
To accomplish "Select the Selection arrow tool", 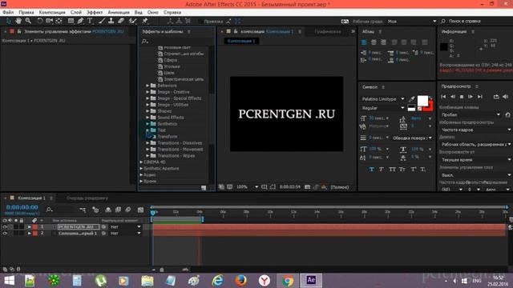I will click(x=9, y=21).
